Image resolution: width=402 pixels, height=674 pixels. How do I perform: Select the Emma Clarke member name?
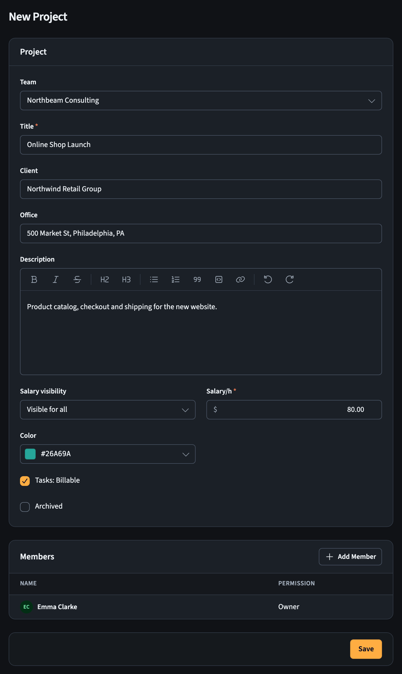(x=57, y=607)
